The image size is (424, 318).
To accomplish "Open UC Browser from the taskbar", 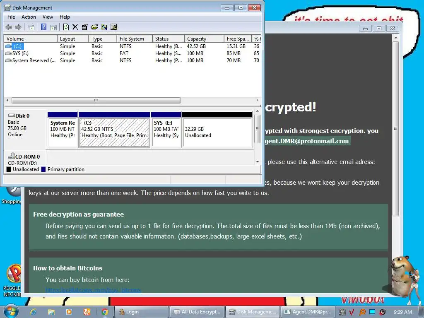I will [87, 312].
